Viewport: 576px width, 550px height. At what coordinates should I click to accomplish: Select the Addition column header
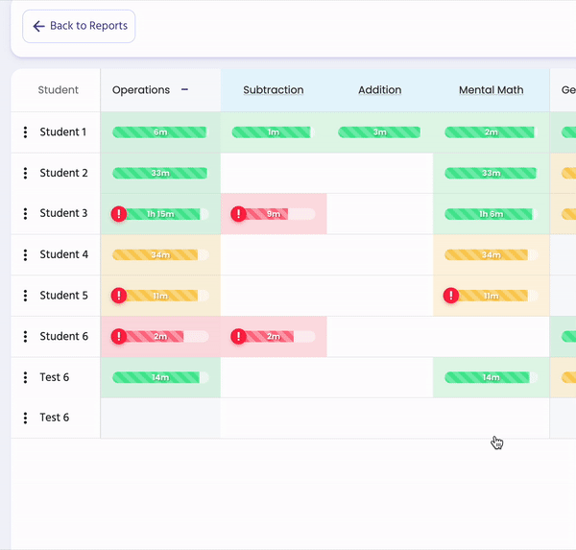tap(380, 90)
